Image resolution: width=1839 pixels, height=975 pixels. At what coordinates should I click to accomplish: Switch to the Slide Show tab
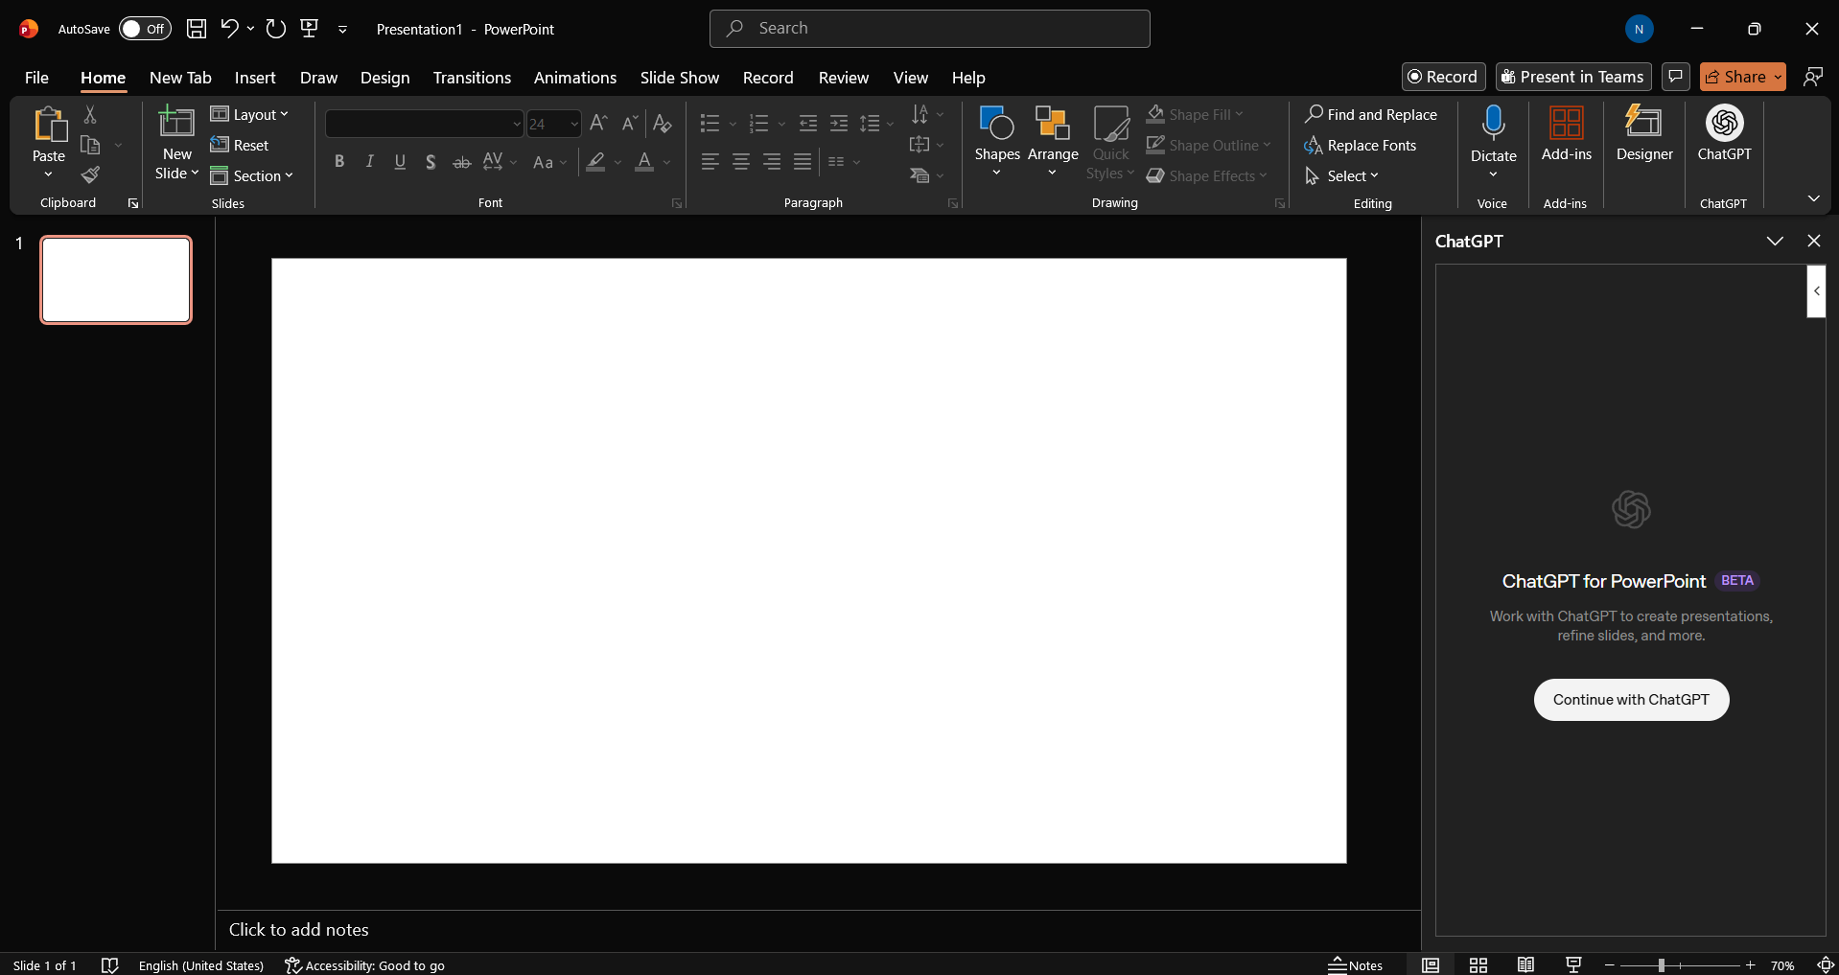[680, 78]
